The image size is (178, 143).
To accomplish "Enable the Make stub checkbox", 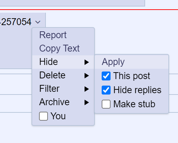I will coord(106,104).
